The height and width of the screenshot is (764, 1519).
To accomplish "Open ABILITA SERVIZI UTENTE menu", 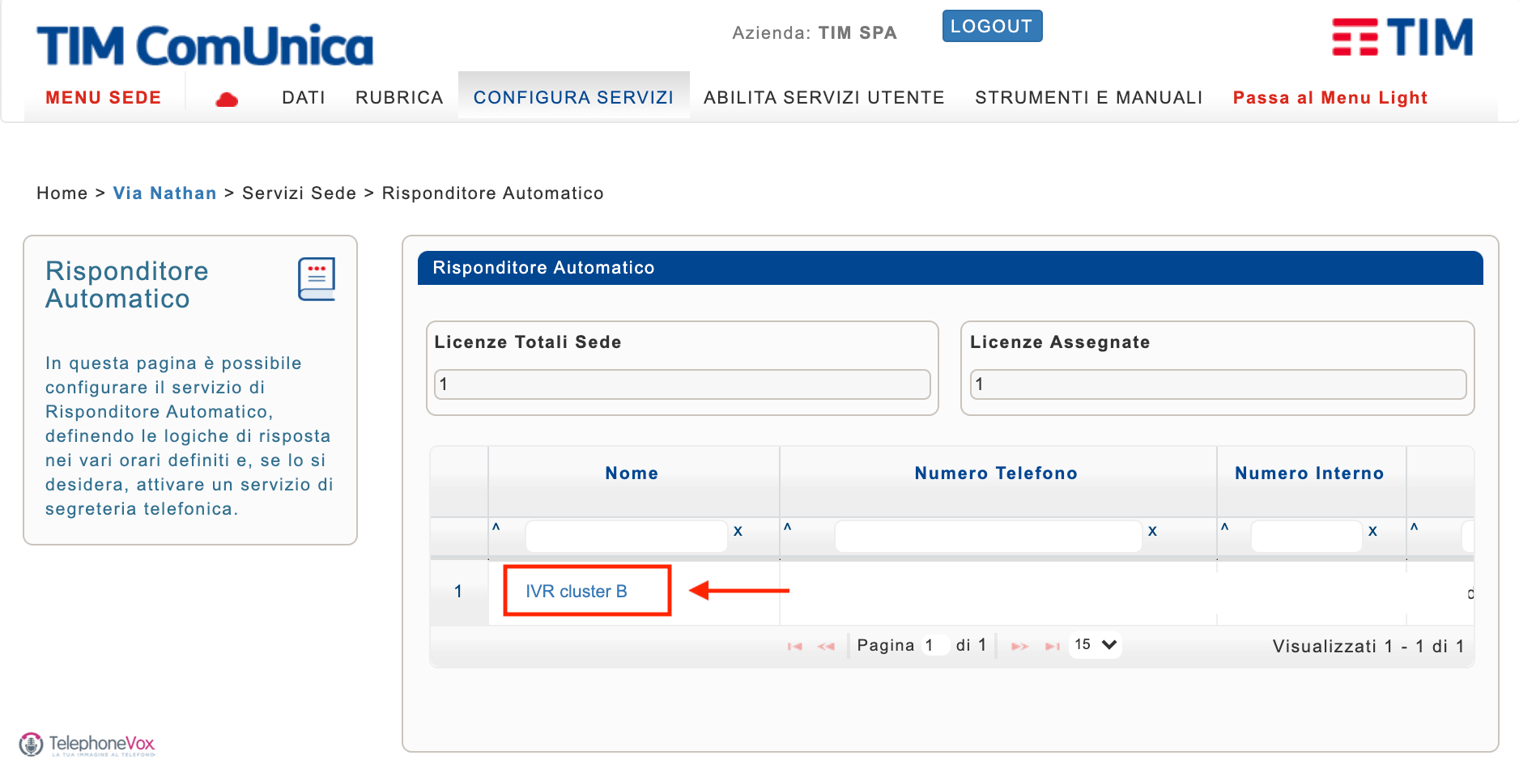I will 824,97.
